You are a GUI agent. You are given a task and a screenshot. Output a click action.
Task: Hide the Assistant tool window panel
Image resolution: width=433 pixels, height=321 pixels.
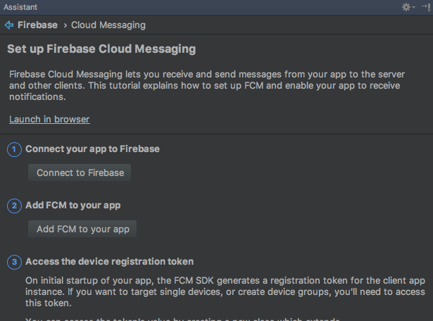(x=425, y=6)
